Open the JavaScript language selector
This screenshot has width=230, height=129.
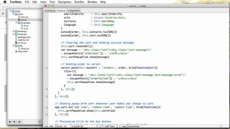[x=84, y=126]
